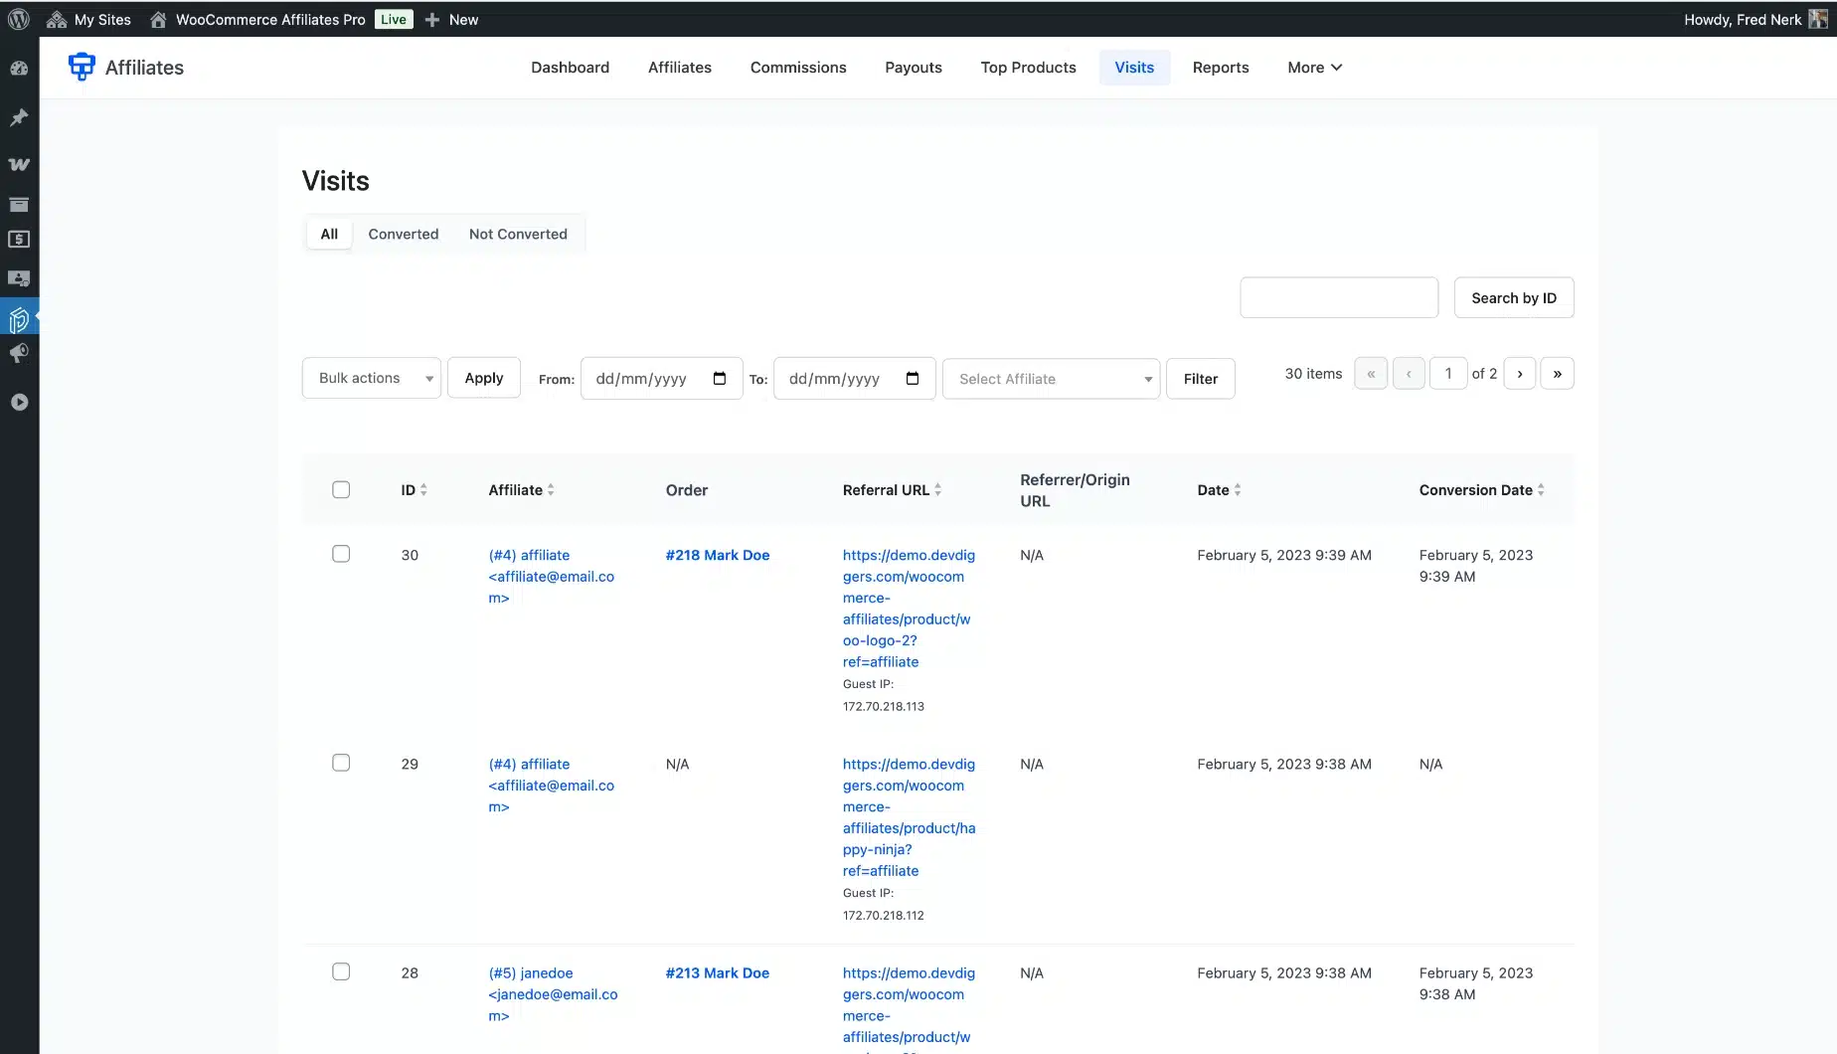Image resolution: width=1837 pixels, height=1054 pixels.
Task: Click the search ID text field
Action: tap(1338, 298)
